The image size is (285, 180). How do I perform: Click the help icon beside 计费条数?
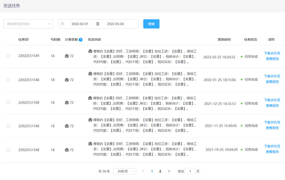coord(80,40)
